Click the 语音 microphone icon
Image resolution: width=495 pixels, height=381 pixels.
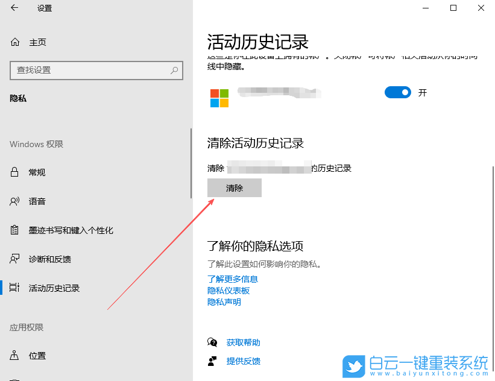click(14, 201)
